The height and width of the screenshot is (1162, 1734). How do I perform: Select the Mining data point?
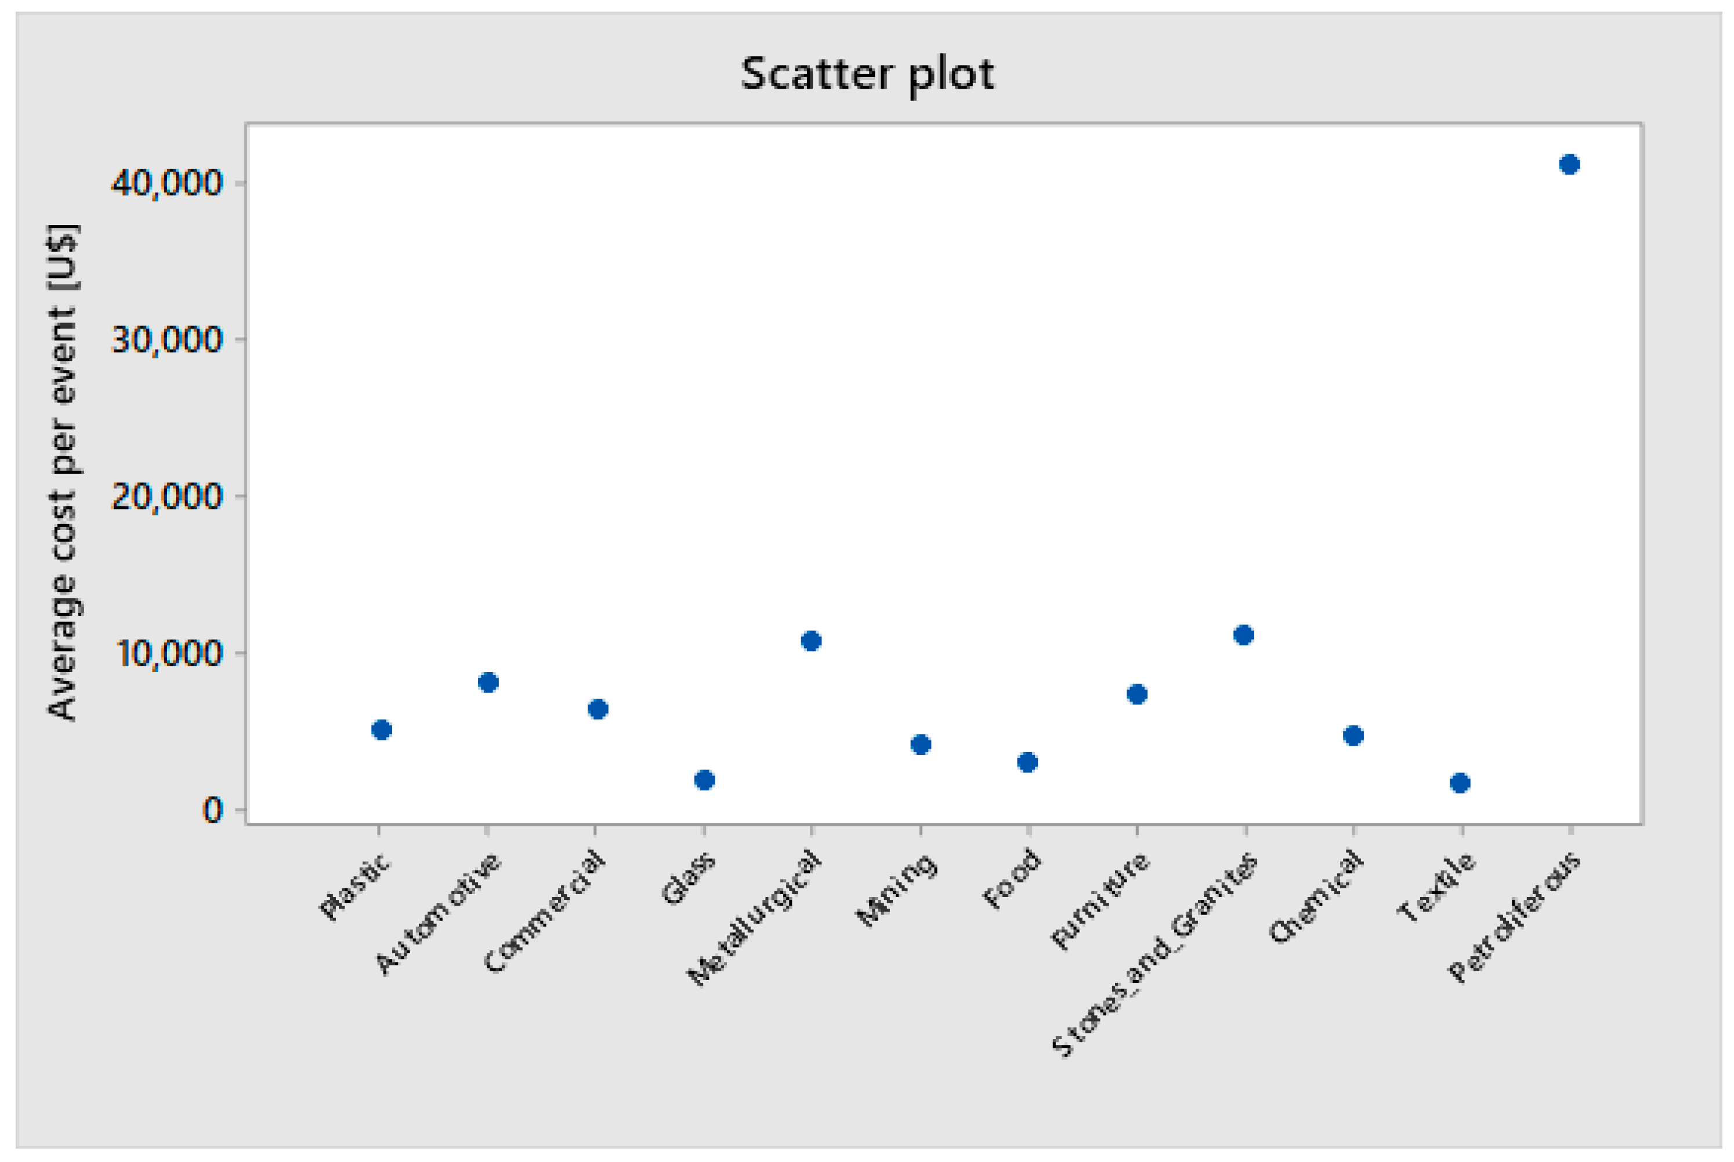[x=921, y=745]
